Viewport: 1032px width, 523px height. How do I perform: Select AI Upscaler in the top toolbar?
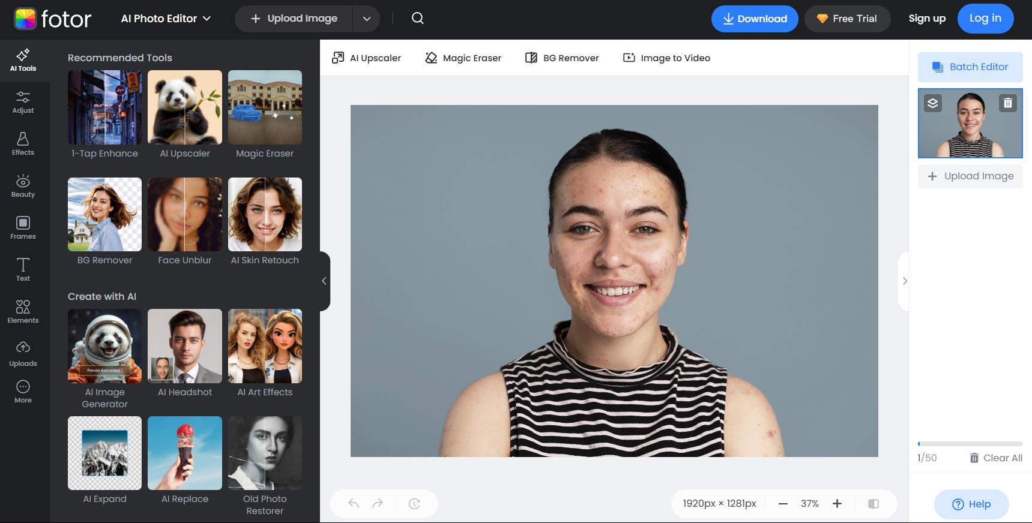tap(366, 58)
